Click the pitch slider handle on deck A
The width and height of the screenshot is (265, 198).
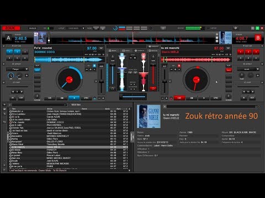coord(101,81)
